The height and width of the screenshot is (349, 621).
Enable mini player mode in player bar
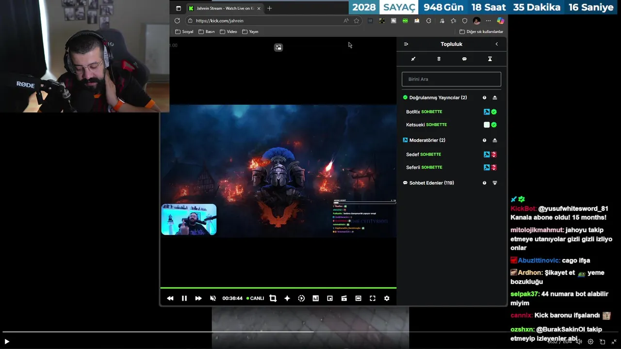(330, 299)
